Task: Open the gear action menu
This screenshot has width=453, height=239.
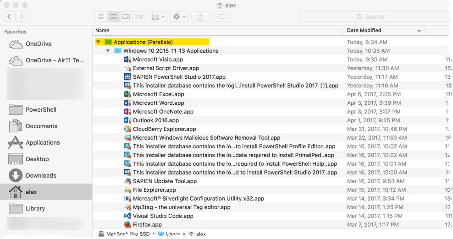Action: pyautogui.click(x=179, y=17)
